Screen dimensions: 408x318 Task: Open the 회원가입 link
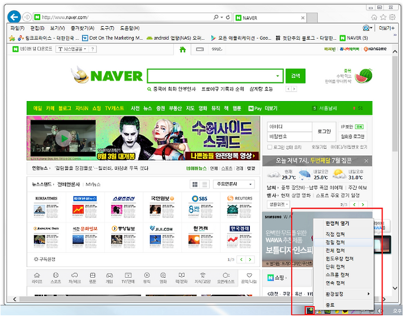coord(319,147)
